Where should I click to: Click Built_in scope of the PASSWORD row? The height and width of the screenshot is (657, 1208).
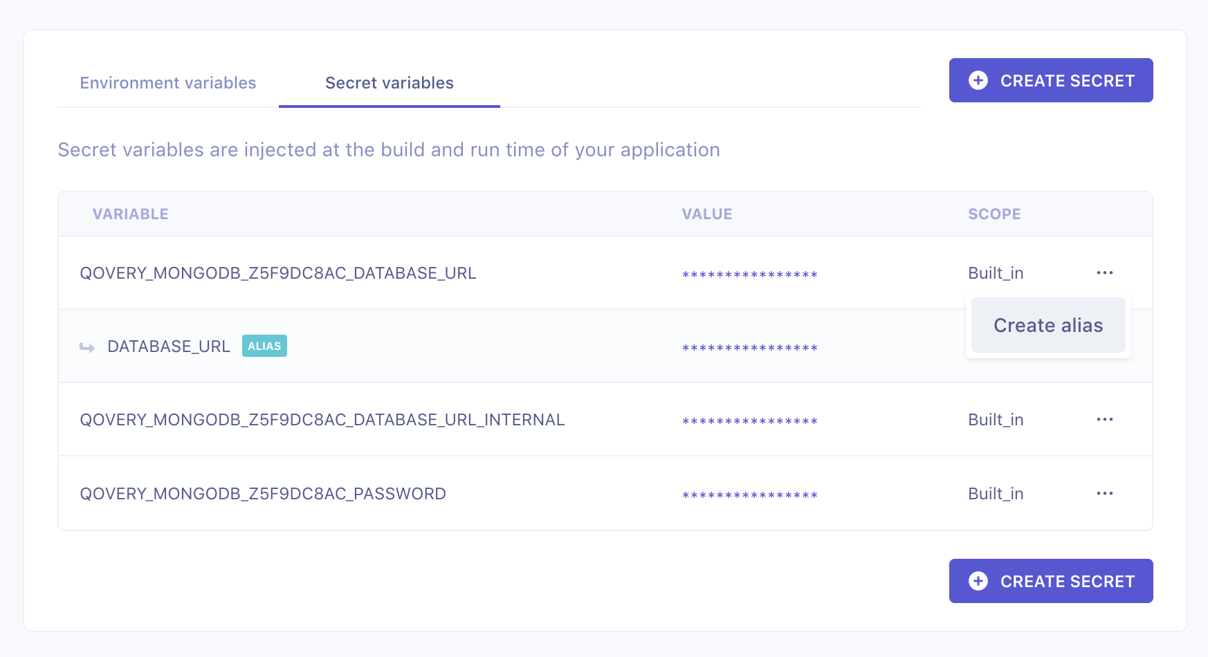pos(995,494)
